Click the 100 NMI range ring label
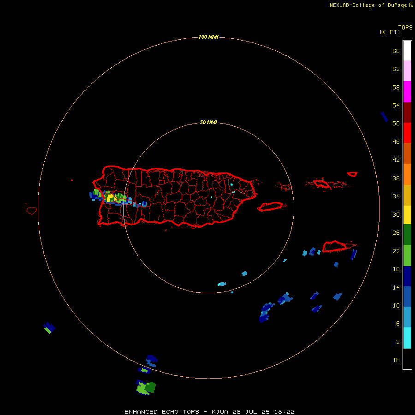 (208, 37)
